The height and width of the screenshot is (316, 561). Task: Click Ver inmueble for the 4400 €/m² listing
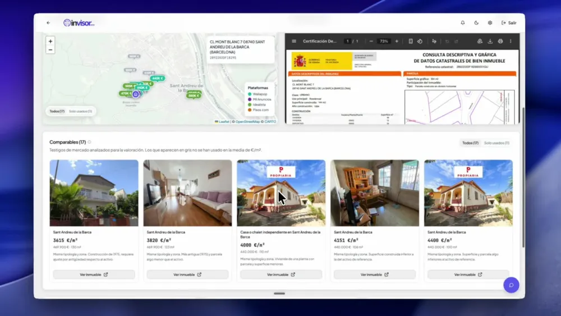[468, 274]
